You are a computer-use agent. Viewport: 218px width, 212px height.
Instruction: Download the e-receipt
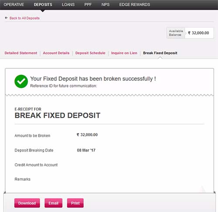(27, 203)
